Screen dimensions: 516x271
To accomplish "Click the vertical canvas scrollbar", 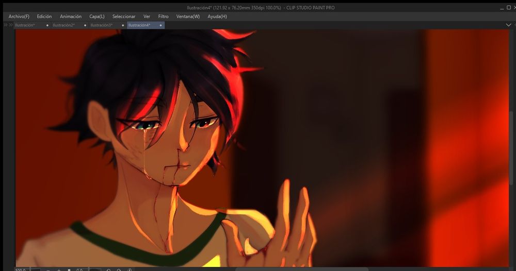I will [511, 148].
